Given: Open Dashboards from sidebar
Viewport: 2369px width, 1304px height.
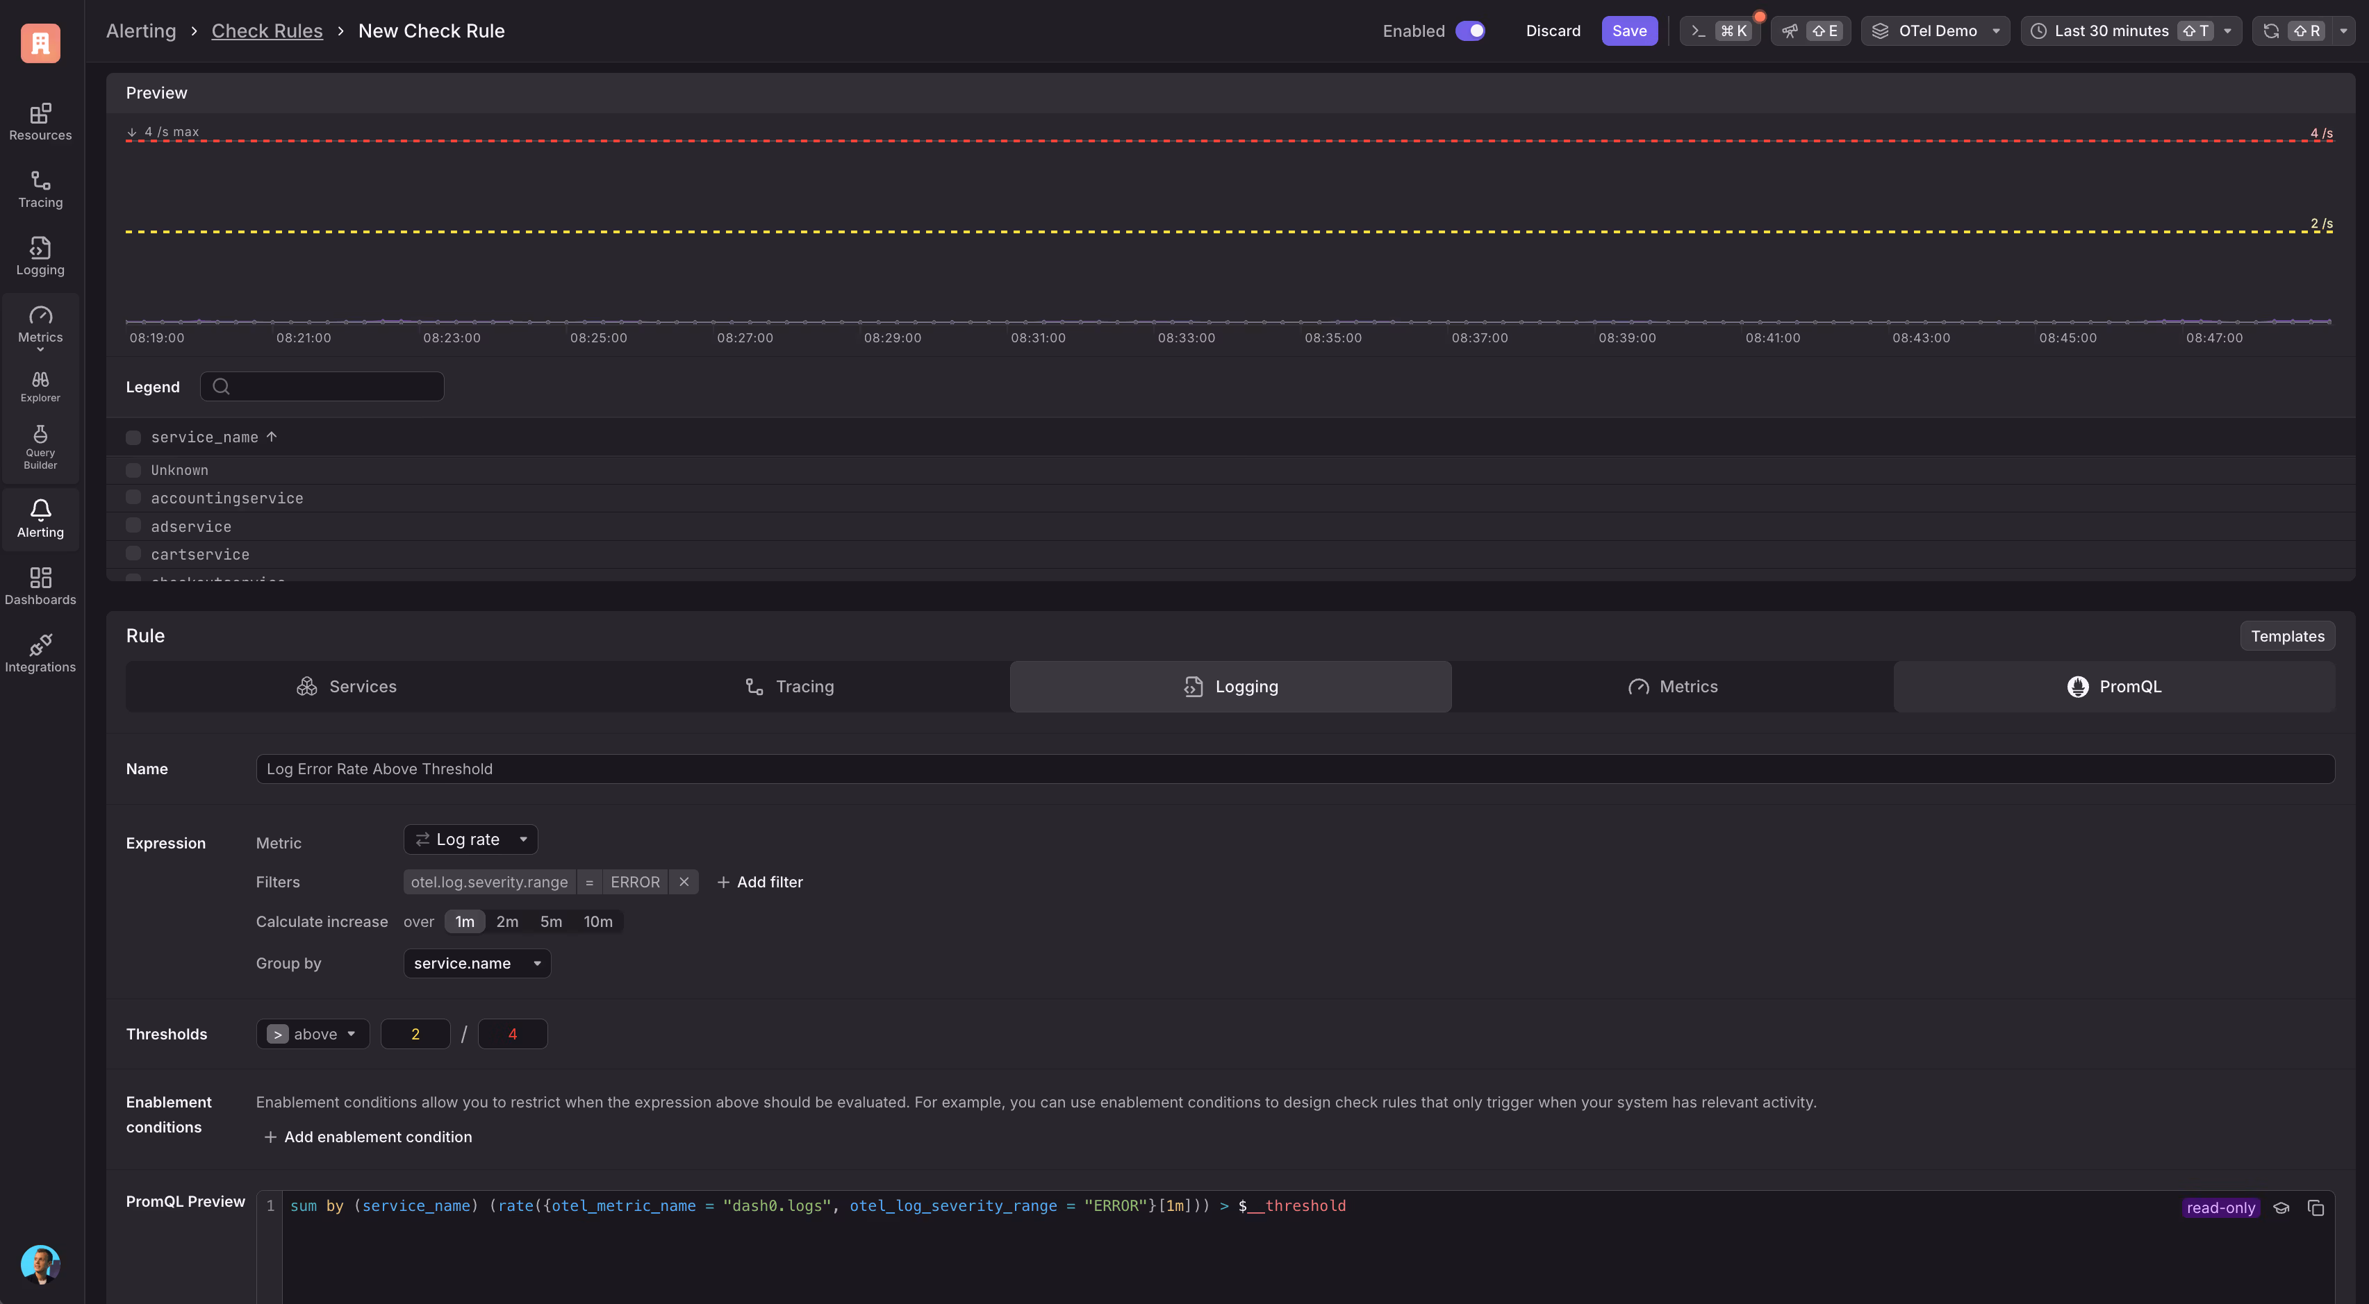Looking at the screenshot, I should pos(40,586).
